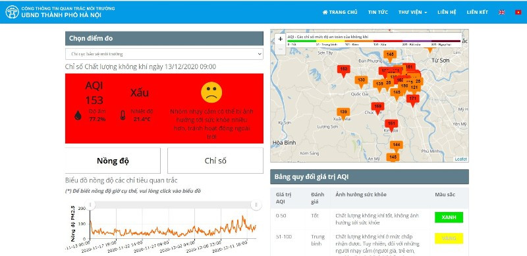The width and height of the screenshot is (527, 256).
Task: Click the AQI 169 map marker near Chúc Sơn
Action: tap(377, 107)
